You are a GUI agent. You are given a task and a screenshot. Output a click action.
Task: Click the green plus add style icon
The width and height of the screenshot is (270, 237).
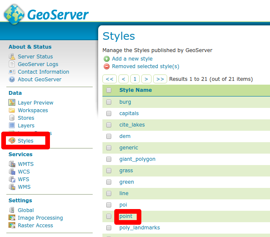click(x=107, y=59)
